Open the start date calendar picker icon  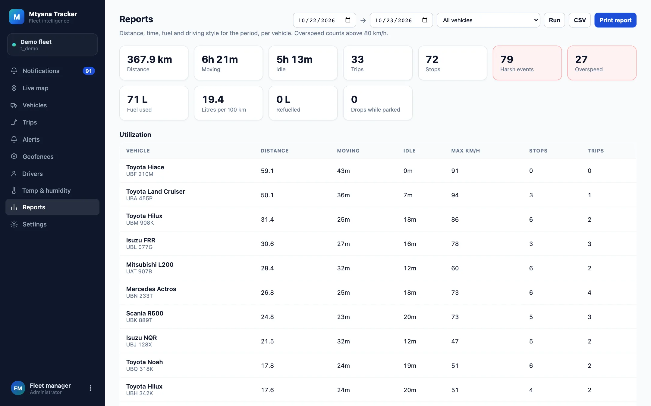[x=348, y=20]
